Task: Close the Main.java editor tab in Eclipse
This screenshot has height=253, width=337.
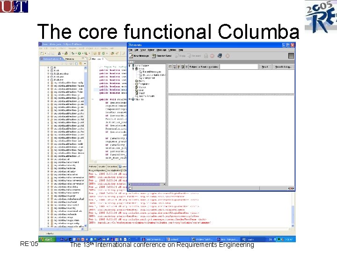Action: [103, 59]
